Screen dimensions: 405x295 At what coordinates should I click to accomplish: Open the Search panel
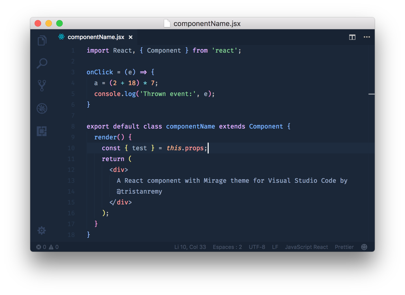(42, 63)
